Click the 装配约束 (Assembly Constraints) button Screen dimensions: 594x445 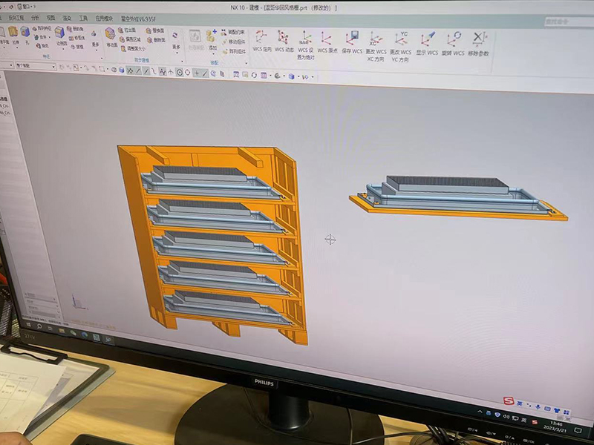click(x=233, y=32)
